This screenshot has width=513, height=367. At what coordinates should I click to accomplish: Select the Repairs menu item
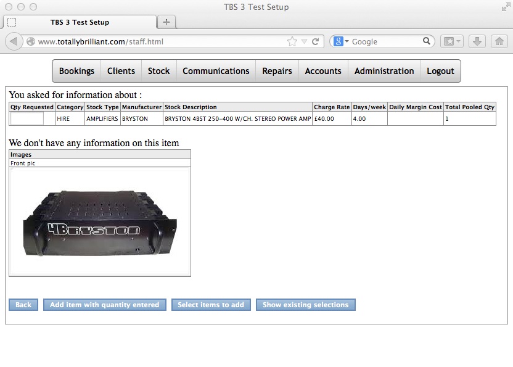277,71
